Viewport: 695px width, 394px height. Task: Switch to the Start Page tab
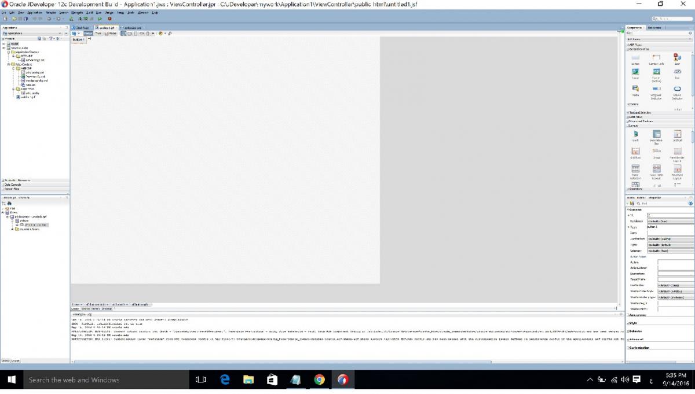coord(82,27)
